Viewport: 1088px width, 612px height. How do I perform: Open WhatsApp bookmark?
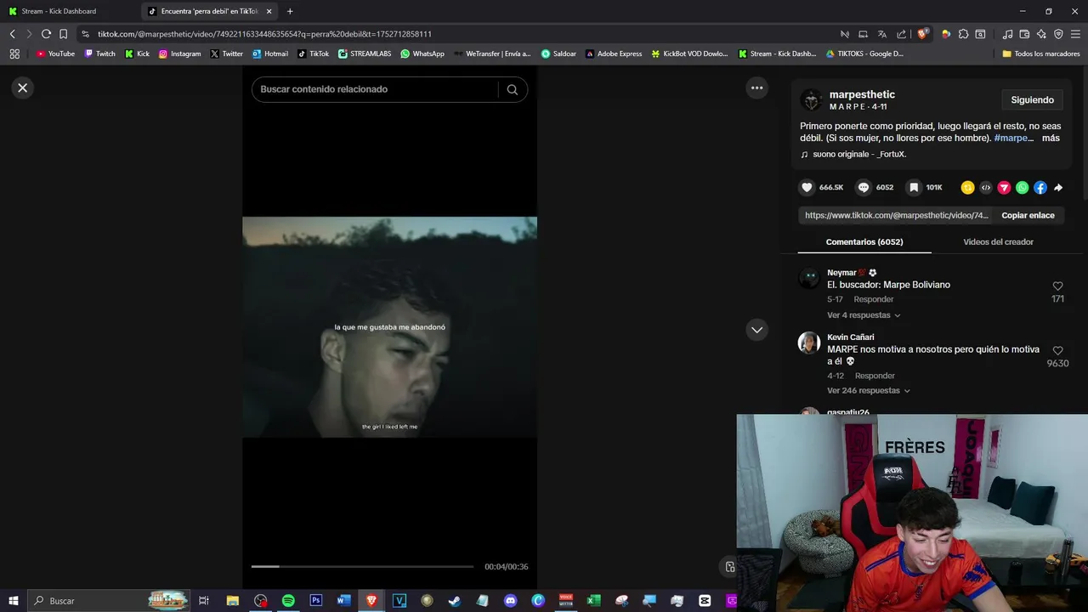[x=422, y=54]
